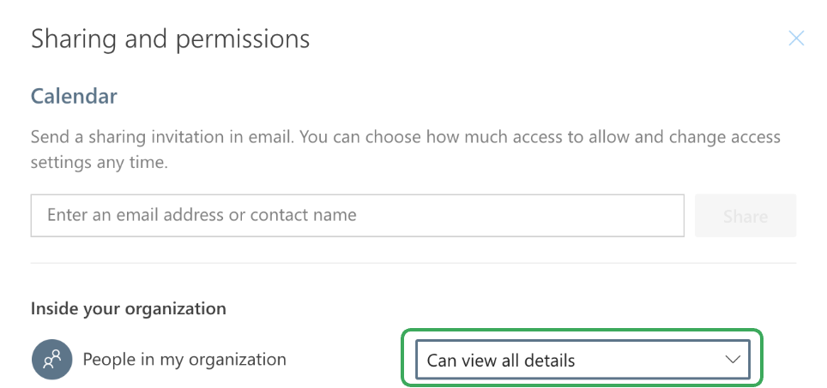The width and height of the screenshot is (827, 388).
Task: Click the greyed-out Share button label
Action: click(x=745, y=217)
